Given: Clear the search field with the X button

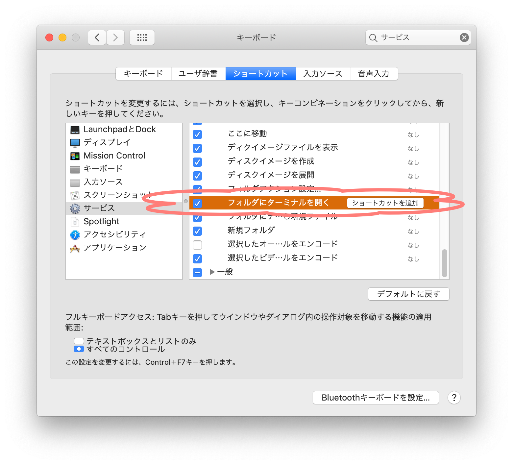Looking at the screenshot, I should click(x=464, y=37).
